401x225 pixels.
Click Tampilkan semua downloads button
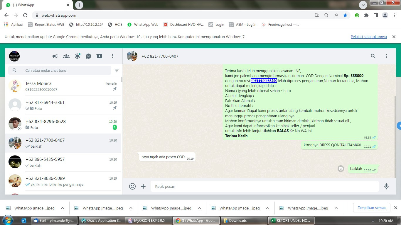pyautogui.click(x=372, y=208)
